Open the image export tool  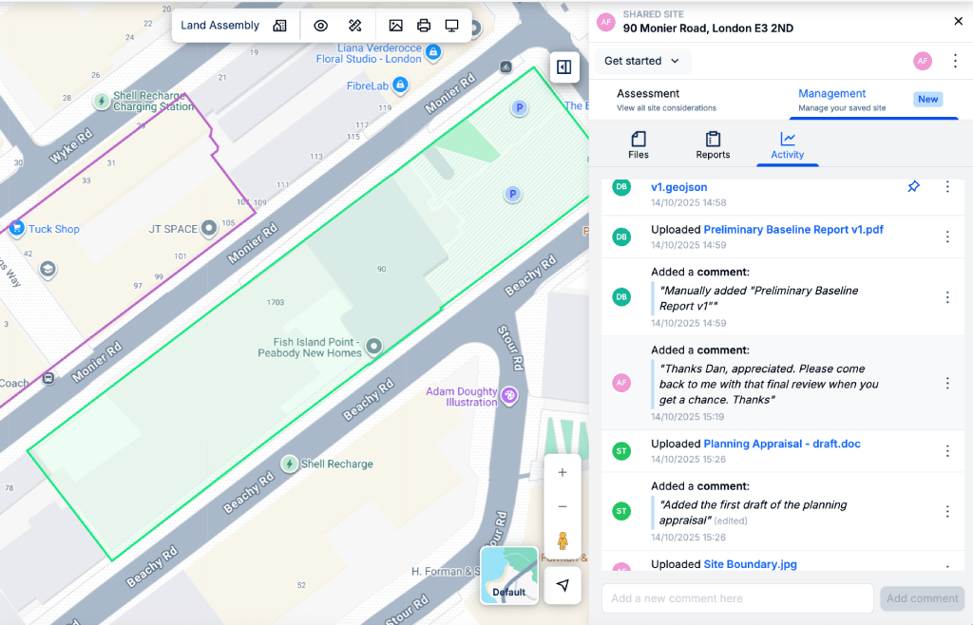click(395, 26)
